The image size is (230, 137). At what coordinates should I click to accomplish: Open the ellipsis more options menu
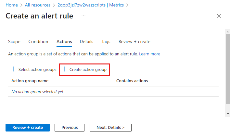(x=83, y=16)
